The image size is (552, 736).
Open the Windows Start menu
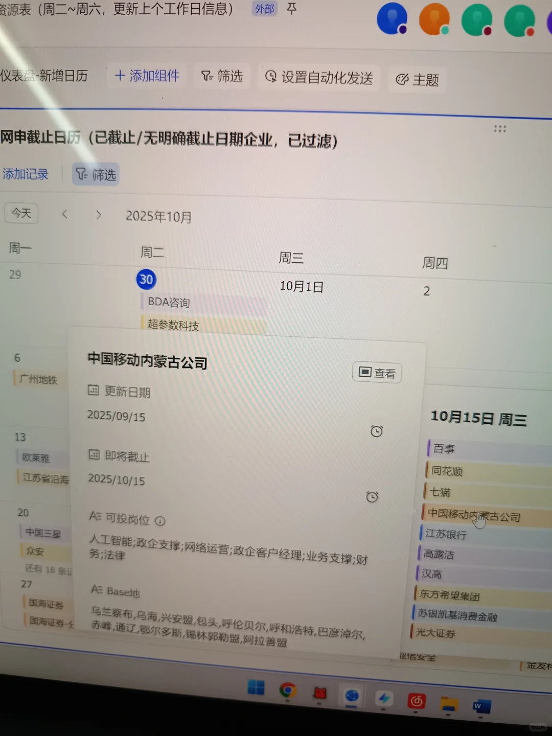tap(256, 688)
